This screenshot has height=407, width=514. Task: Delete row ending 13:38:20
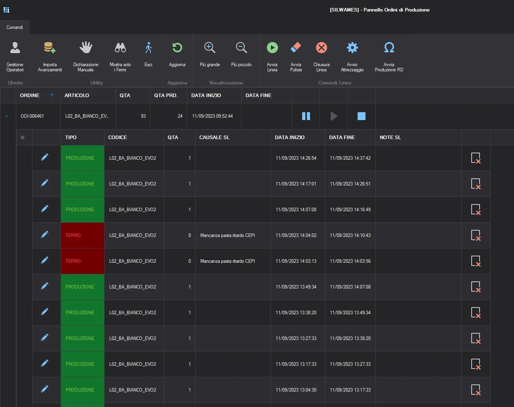476,338
